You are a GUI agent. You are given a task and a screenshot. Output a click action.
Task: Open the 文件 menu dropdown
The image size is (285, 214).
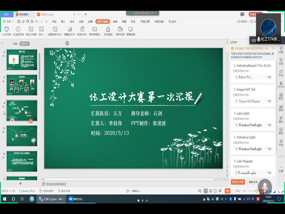pyautogui.click(x=9, y=21)
